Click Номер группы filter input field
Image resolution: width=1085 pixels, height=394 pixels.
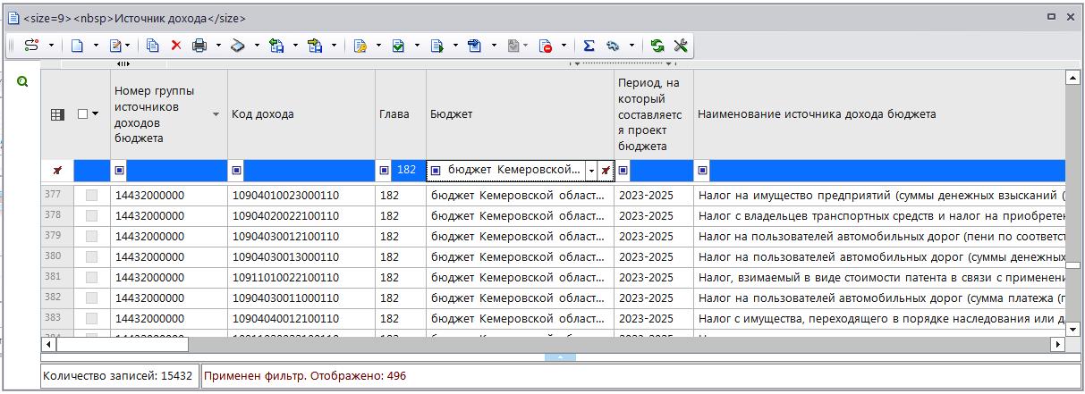[176, 170]
